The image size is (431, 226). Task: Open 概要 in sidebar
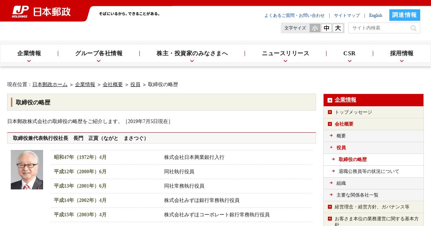341,136
